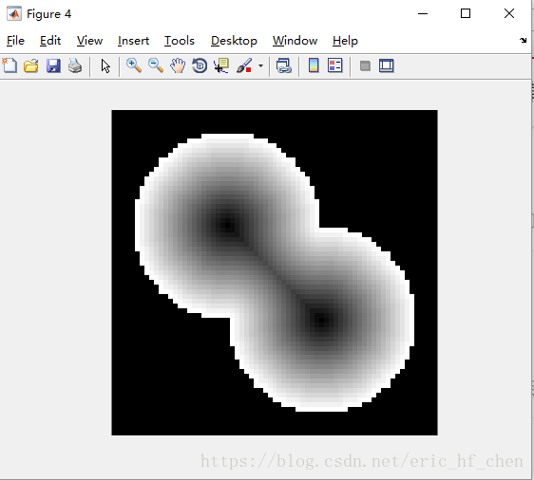
Task: Select the Pan hand tool
Action: pos(178,65)
